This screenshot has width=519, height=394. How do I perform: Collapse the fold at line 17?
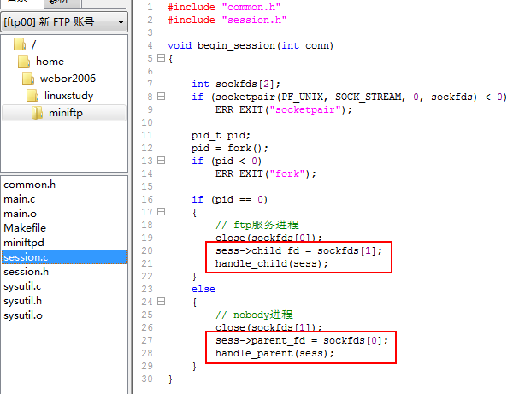[x=161, y=212]
